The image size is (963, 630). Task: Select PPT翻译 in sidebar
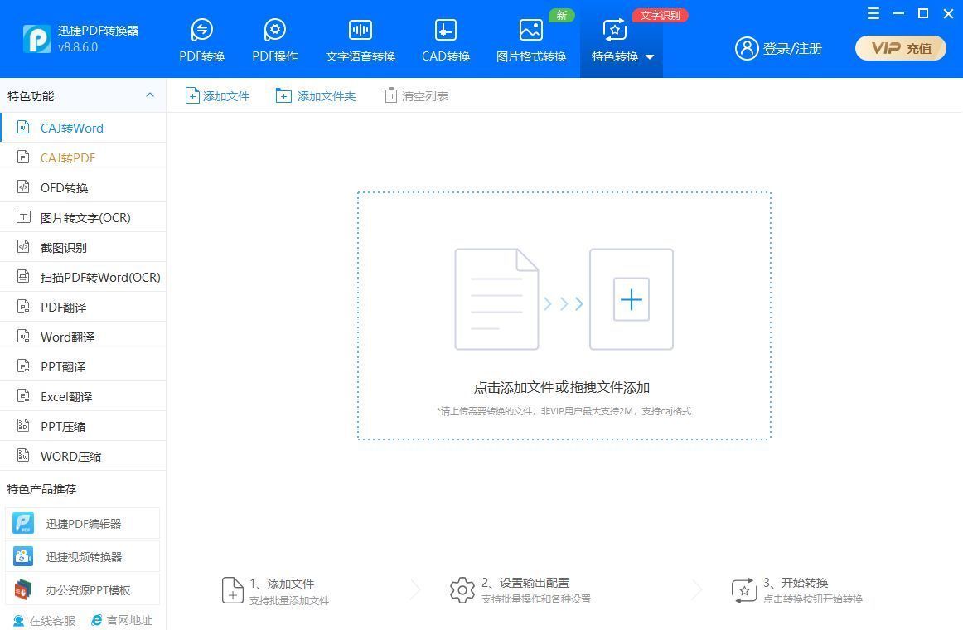pos(83,366)
